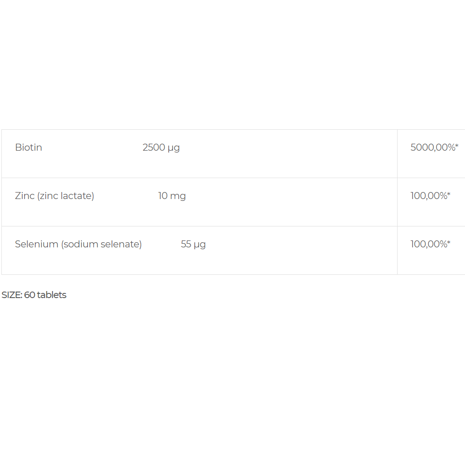The image size is (465, 465).
Task: Click the word tablets below the table
Action: click(x=52, y=295)
